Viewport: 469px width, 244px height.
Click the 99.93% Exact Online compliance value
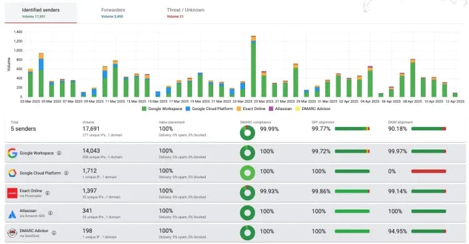coord(269,191)
